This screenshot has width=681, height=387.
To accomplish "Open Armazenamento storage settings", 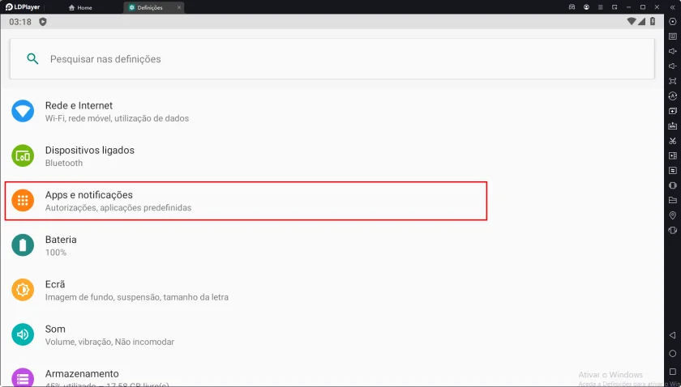I will (x=332, y=373).
